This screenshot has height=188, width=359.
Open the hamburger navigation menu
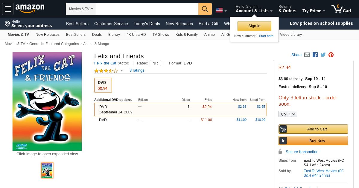(8, 9)
